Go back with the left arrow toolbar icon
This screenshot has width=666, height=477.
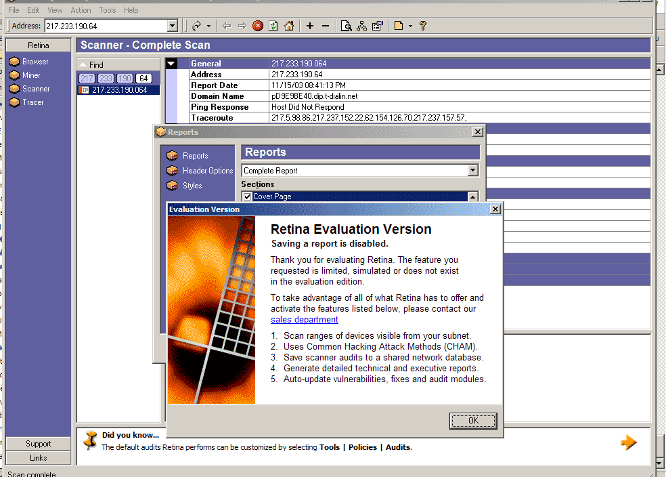pos(226,26)
